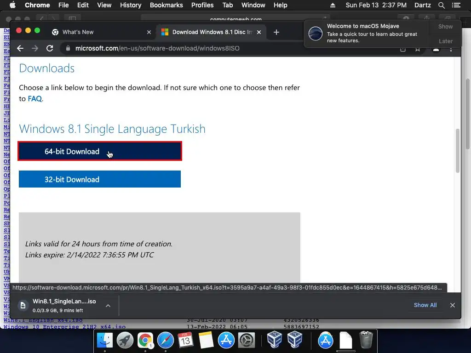This screenshot has height=353, width=471.
Task: Open the Edit menu
Action: tap(83, 5)
